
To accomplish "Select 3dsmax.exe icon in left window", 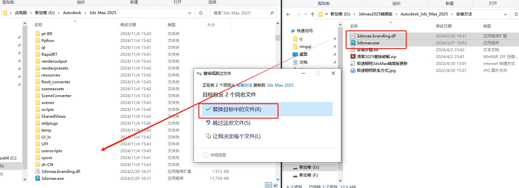I will click(37, 178).
